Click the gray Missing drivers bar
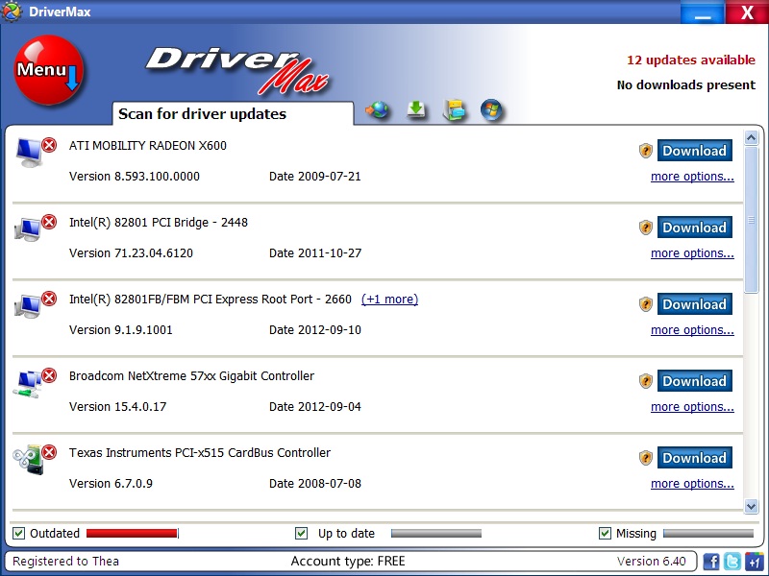769x576 pixels. 708,534
